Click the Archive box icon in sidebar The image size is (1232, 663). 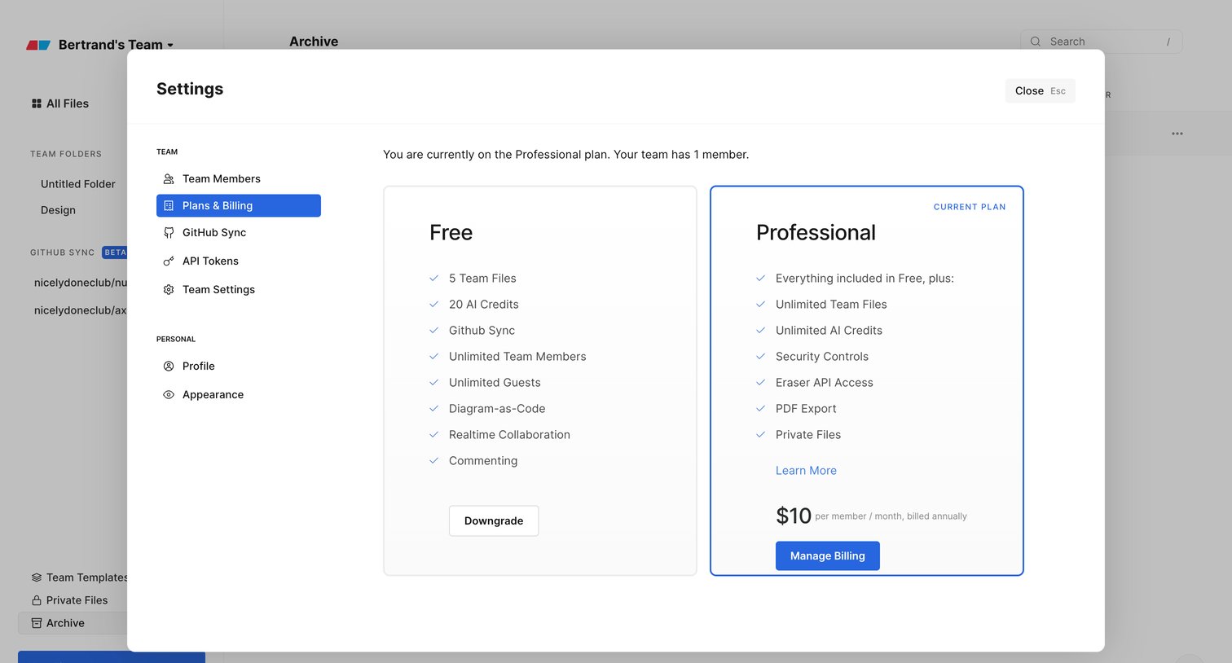(x=36, y=623)
